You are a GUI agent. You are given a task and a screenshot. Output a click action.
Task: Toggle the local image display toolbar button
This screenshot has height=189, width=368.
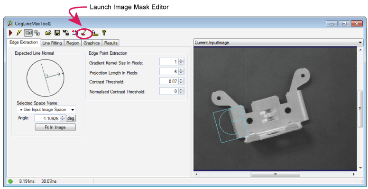point(28,33)
